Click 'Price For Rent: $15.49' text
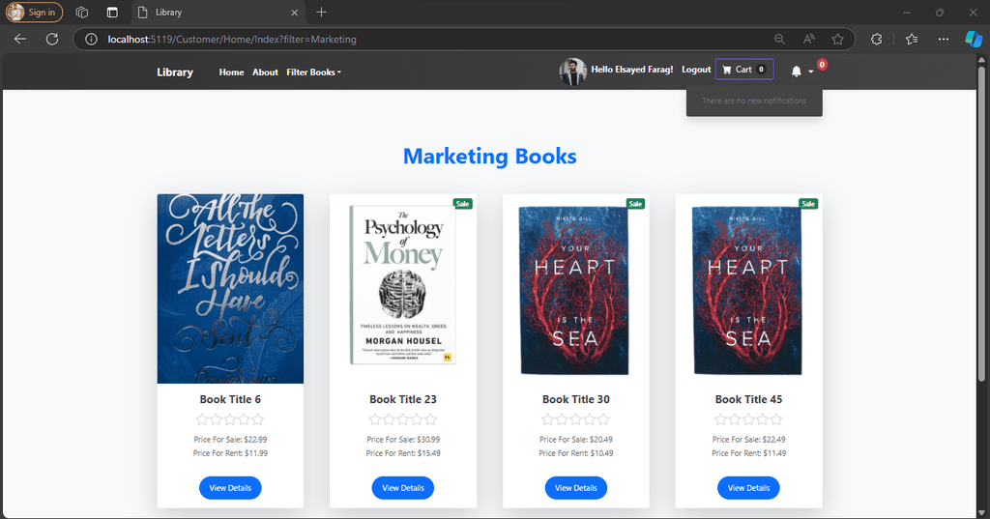This screenshot has width=990, height=519. 403,453
